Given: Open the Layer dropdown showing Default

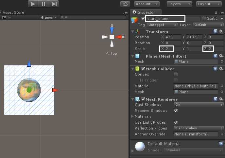Looking at the screenshot, I should coord(208,25).
